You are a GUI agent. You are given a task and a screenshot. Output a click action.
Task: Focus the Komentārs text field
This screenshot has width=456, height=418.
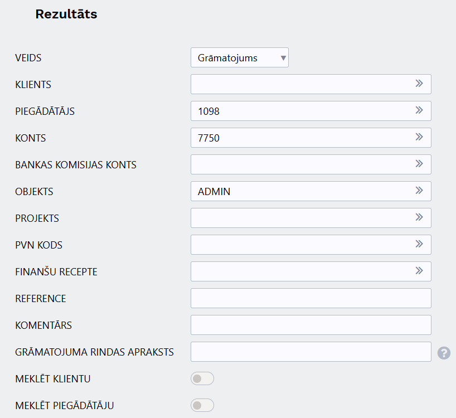pos(311,325)
